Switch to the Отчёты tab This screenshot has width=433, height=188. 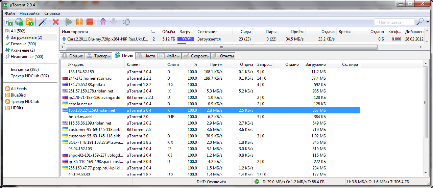pos(223,56)
